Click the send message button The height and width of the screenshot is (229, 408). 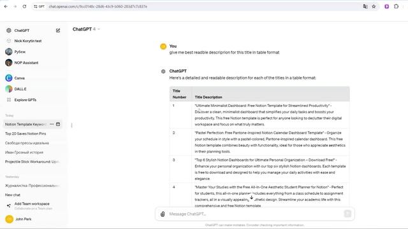click(x=347, y=214)
